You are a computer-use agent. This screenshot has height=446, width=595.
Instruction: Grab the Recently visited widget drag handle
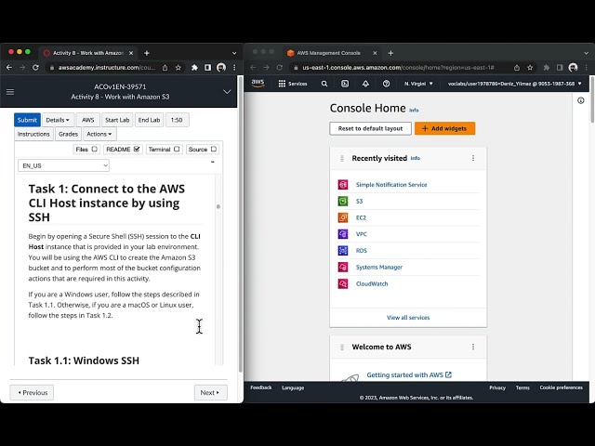point(342,158)
